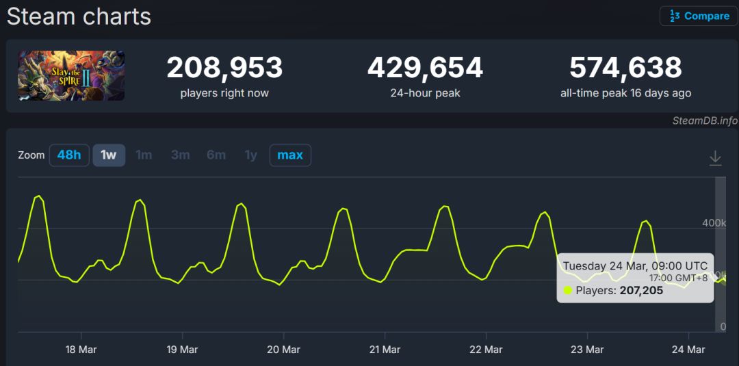Viewport: 739px width, 366px height.
Task: Click the 23 Mar axis label
Action: tap(587, 350)
